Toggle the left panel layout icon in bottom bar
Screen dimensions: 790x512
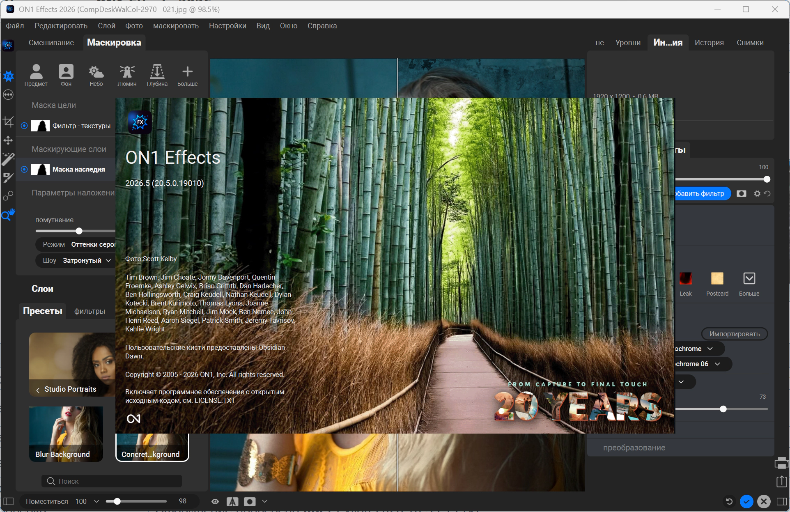click(x=9, y=501)
